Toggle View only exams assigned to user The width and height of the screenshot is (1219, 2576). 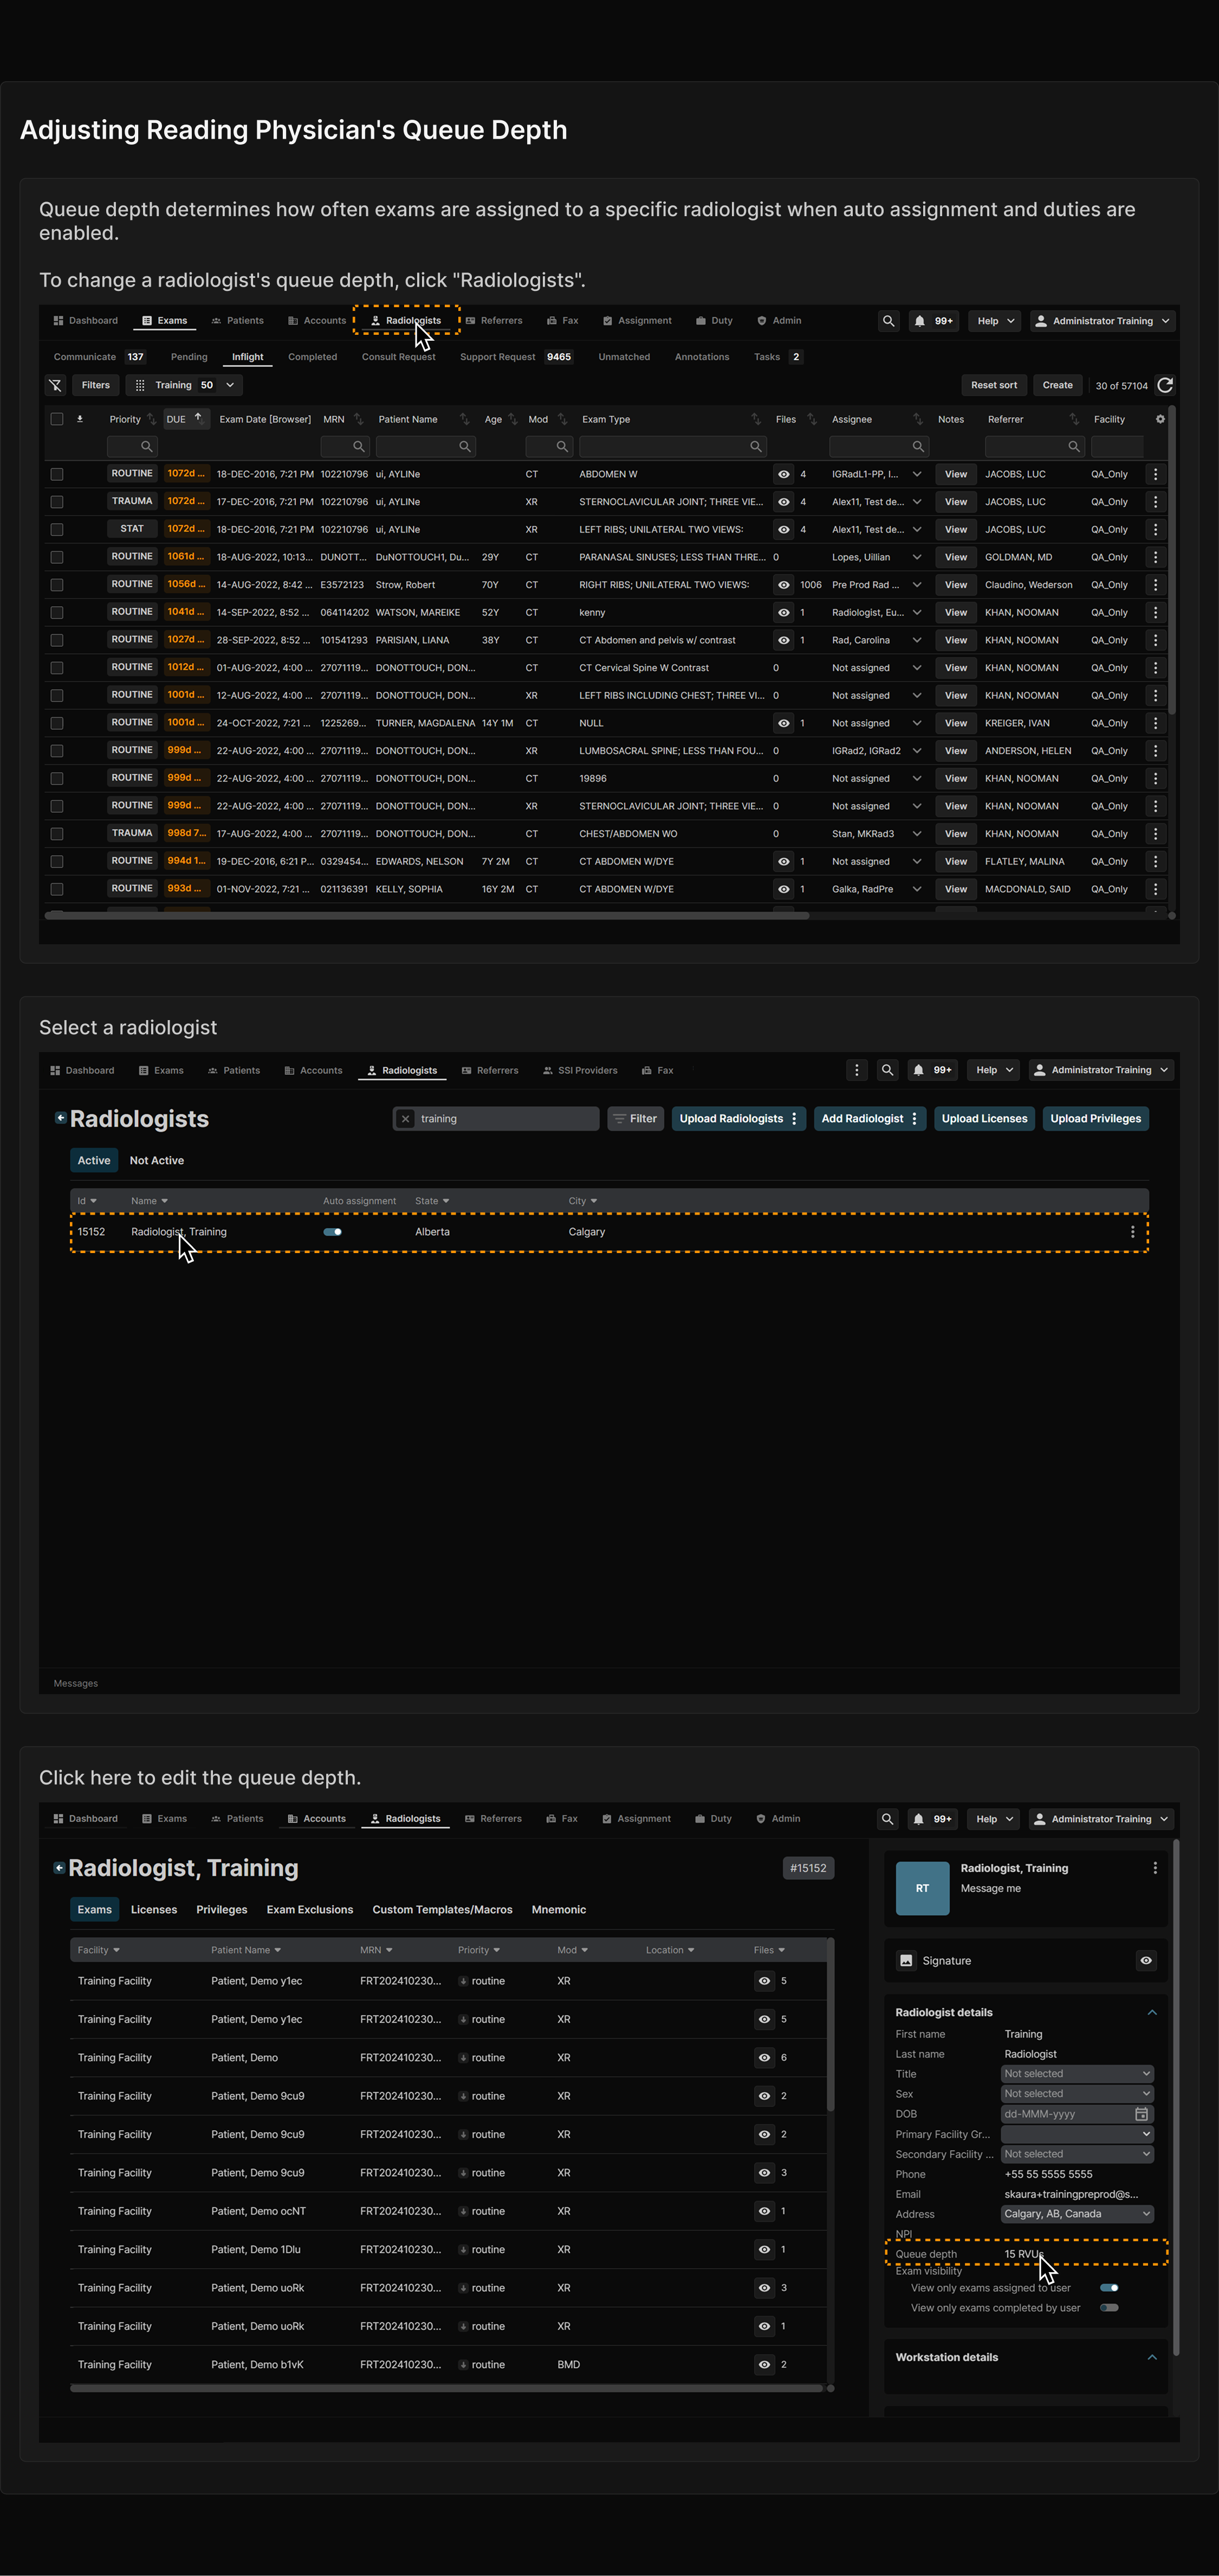coord(1109,2288)
